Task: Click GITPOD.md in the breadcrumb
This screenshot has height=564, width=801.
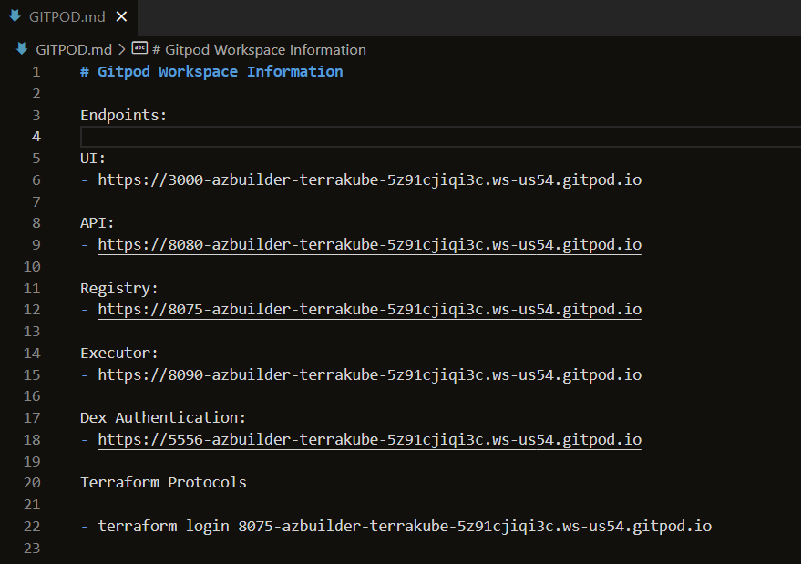Action: [x=73, y=50]
